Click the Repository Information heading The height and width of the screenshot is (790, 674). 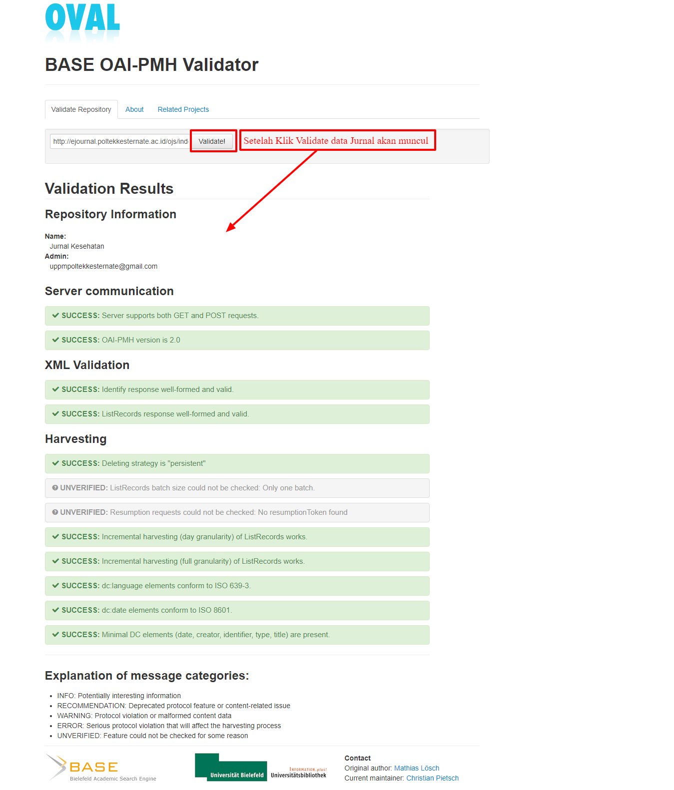tap(110, 214)
